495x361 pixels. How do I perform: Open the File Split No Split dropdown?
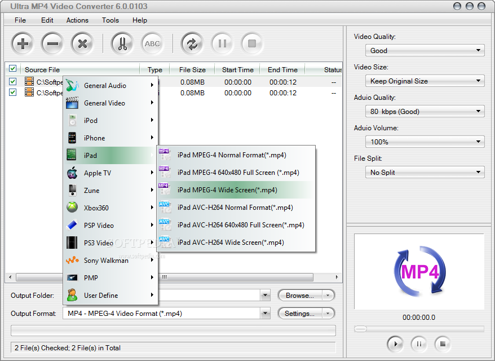click(425, 172)
